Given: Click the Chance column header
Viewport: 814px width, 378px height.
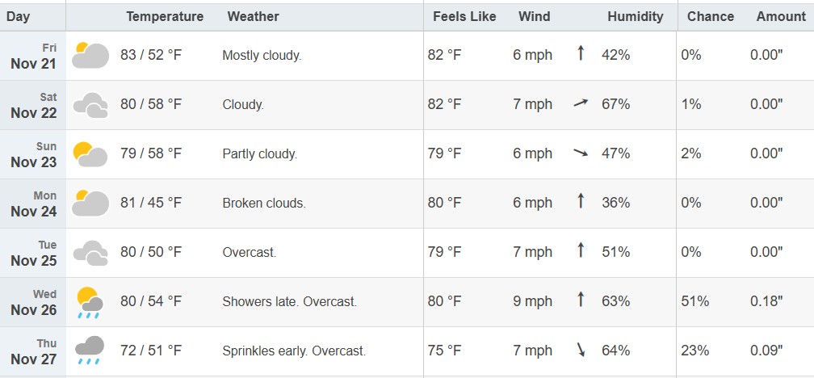Looking at the screenshot, I should click(x=711, y=16).
